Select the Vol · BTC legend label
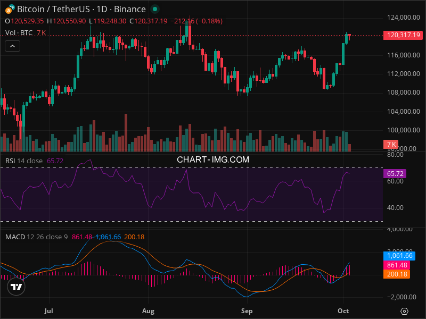The image size is (426, 319). 19,33
